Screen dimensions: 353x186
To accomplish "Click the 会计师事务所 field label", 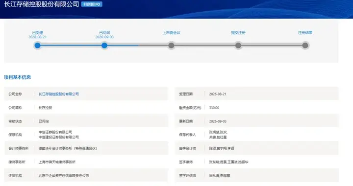I will 19,148.
